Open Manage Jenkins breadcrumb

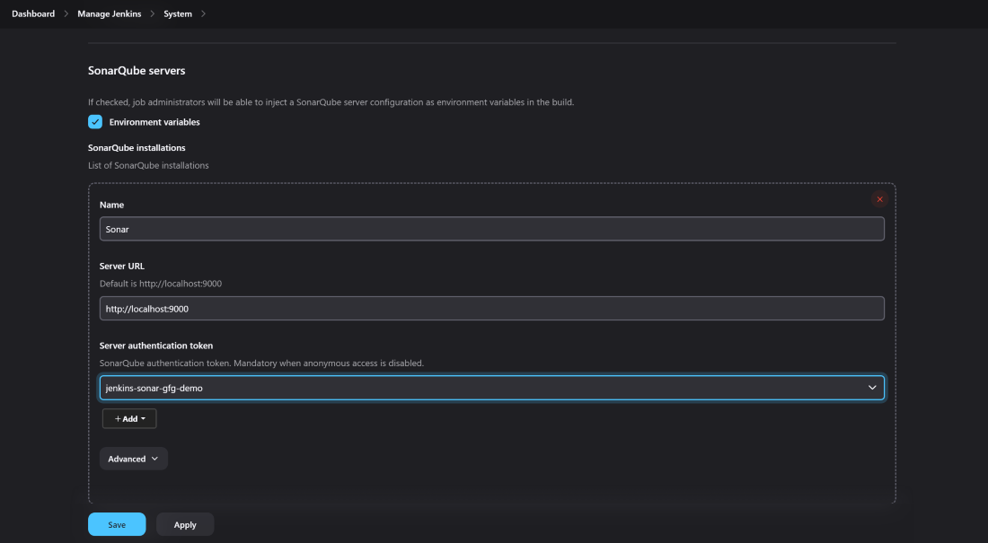[x=109, y=13]
